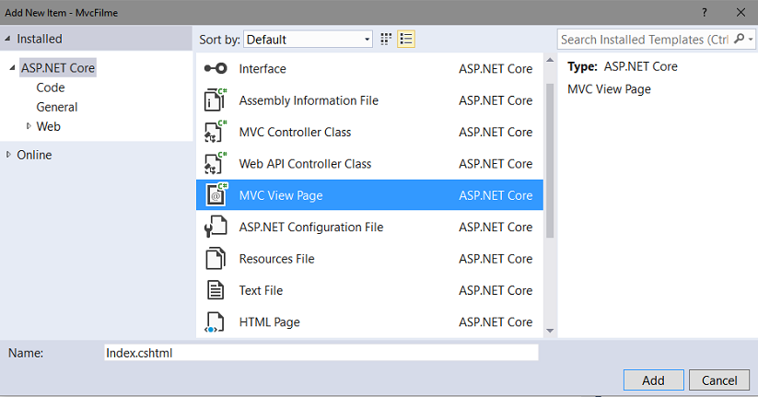Image resolution: width=758 pixels, height=397 pixels.
Task: Click the MVC View Page icon
Action: click(x=216, y=195)
